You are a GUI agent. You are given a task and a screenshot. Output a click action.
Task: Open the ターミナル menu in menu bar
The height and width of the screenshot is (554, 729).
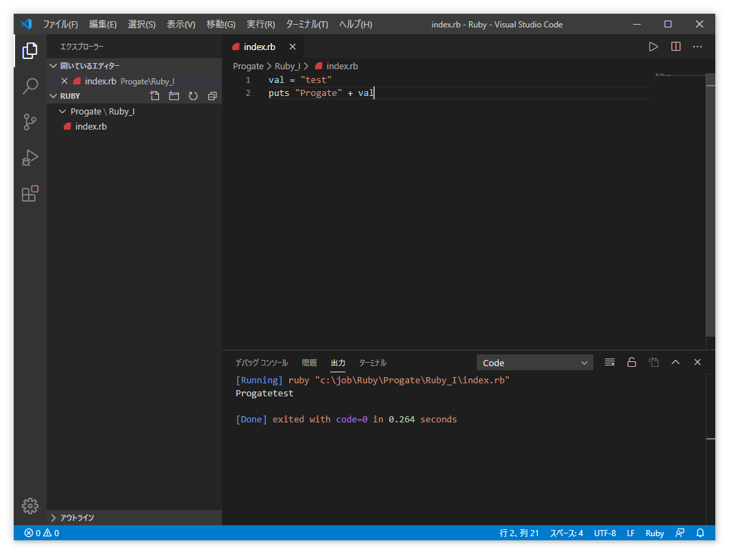coord(306,24)
